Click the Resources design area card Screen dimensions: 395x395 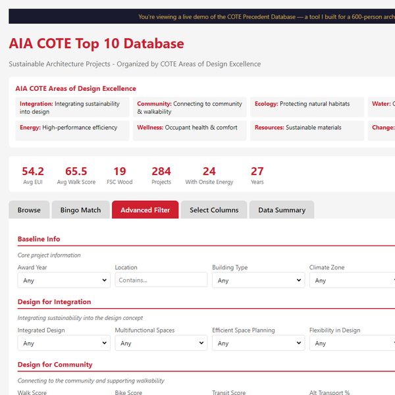tap(307, 131)
